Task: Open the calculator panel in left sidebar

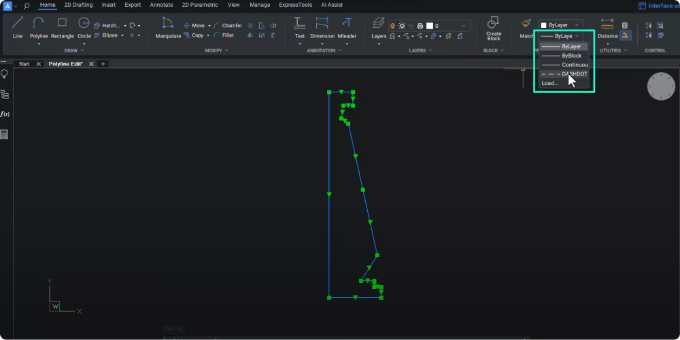Action: 5,135
